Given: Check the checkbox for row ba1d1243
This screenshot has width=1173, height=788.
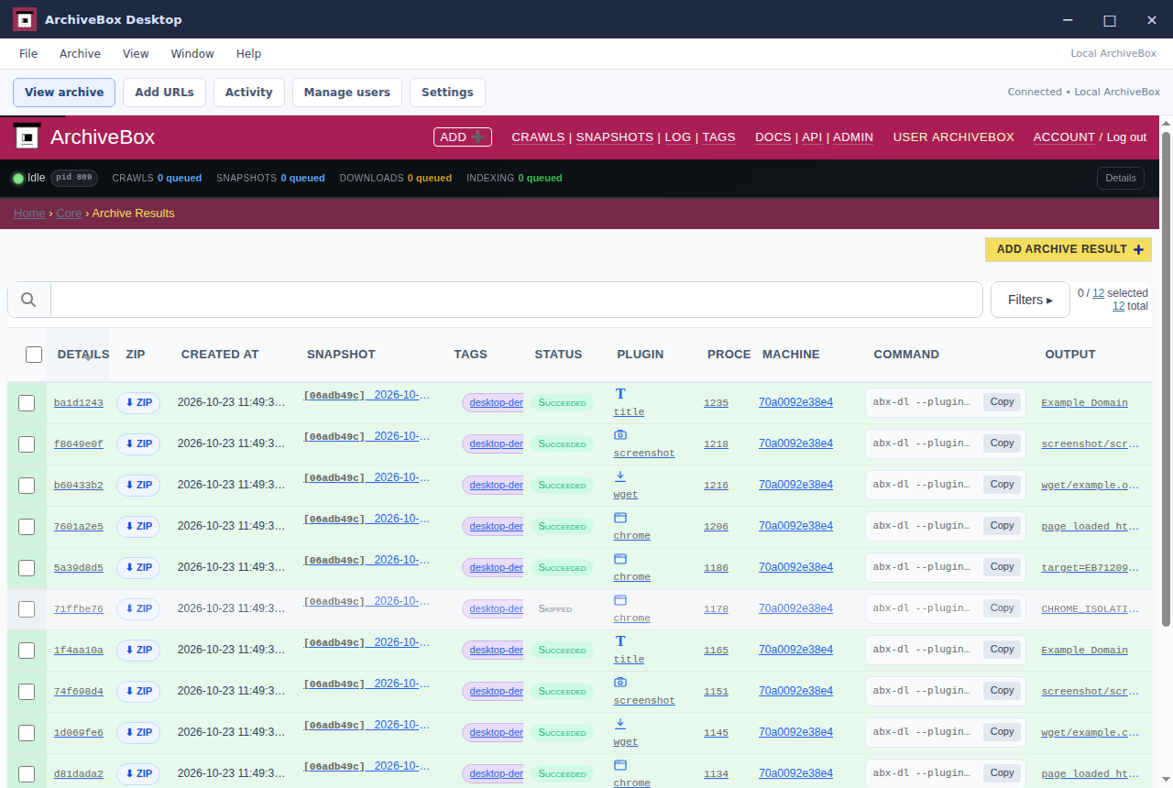Looking at the screenshot, I should point(27,403).
